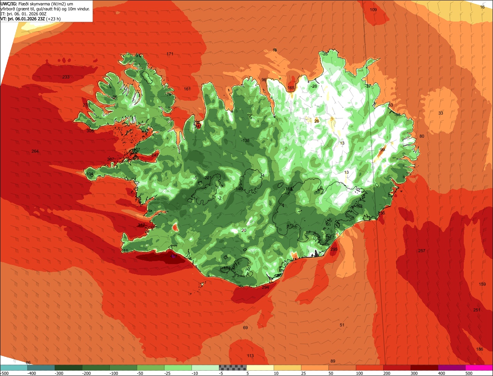Select the value 165 on the north coast
The image size is (493, 376).
click(x=291, y=88)
